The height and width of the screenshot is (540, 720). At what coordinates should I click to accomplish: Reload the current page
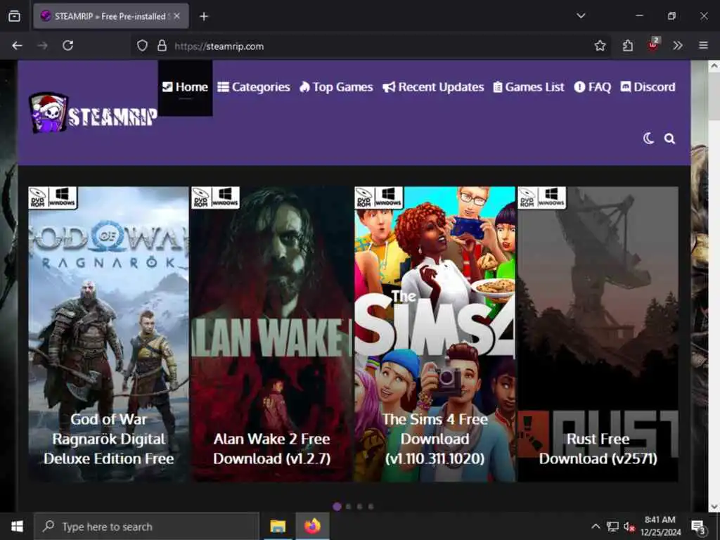coord(68,46)
